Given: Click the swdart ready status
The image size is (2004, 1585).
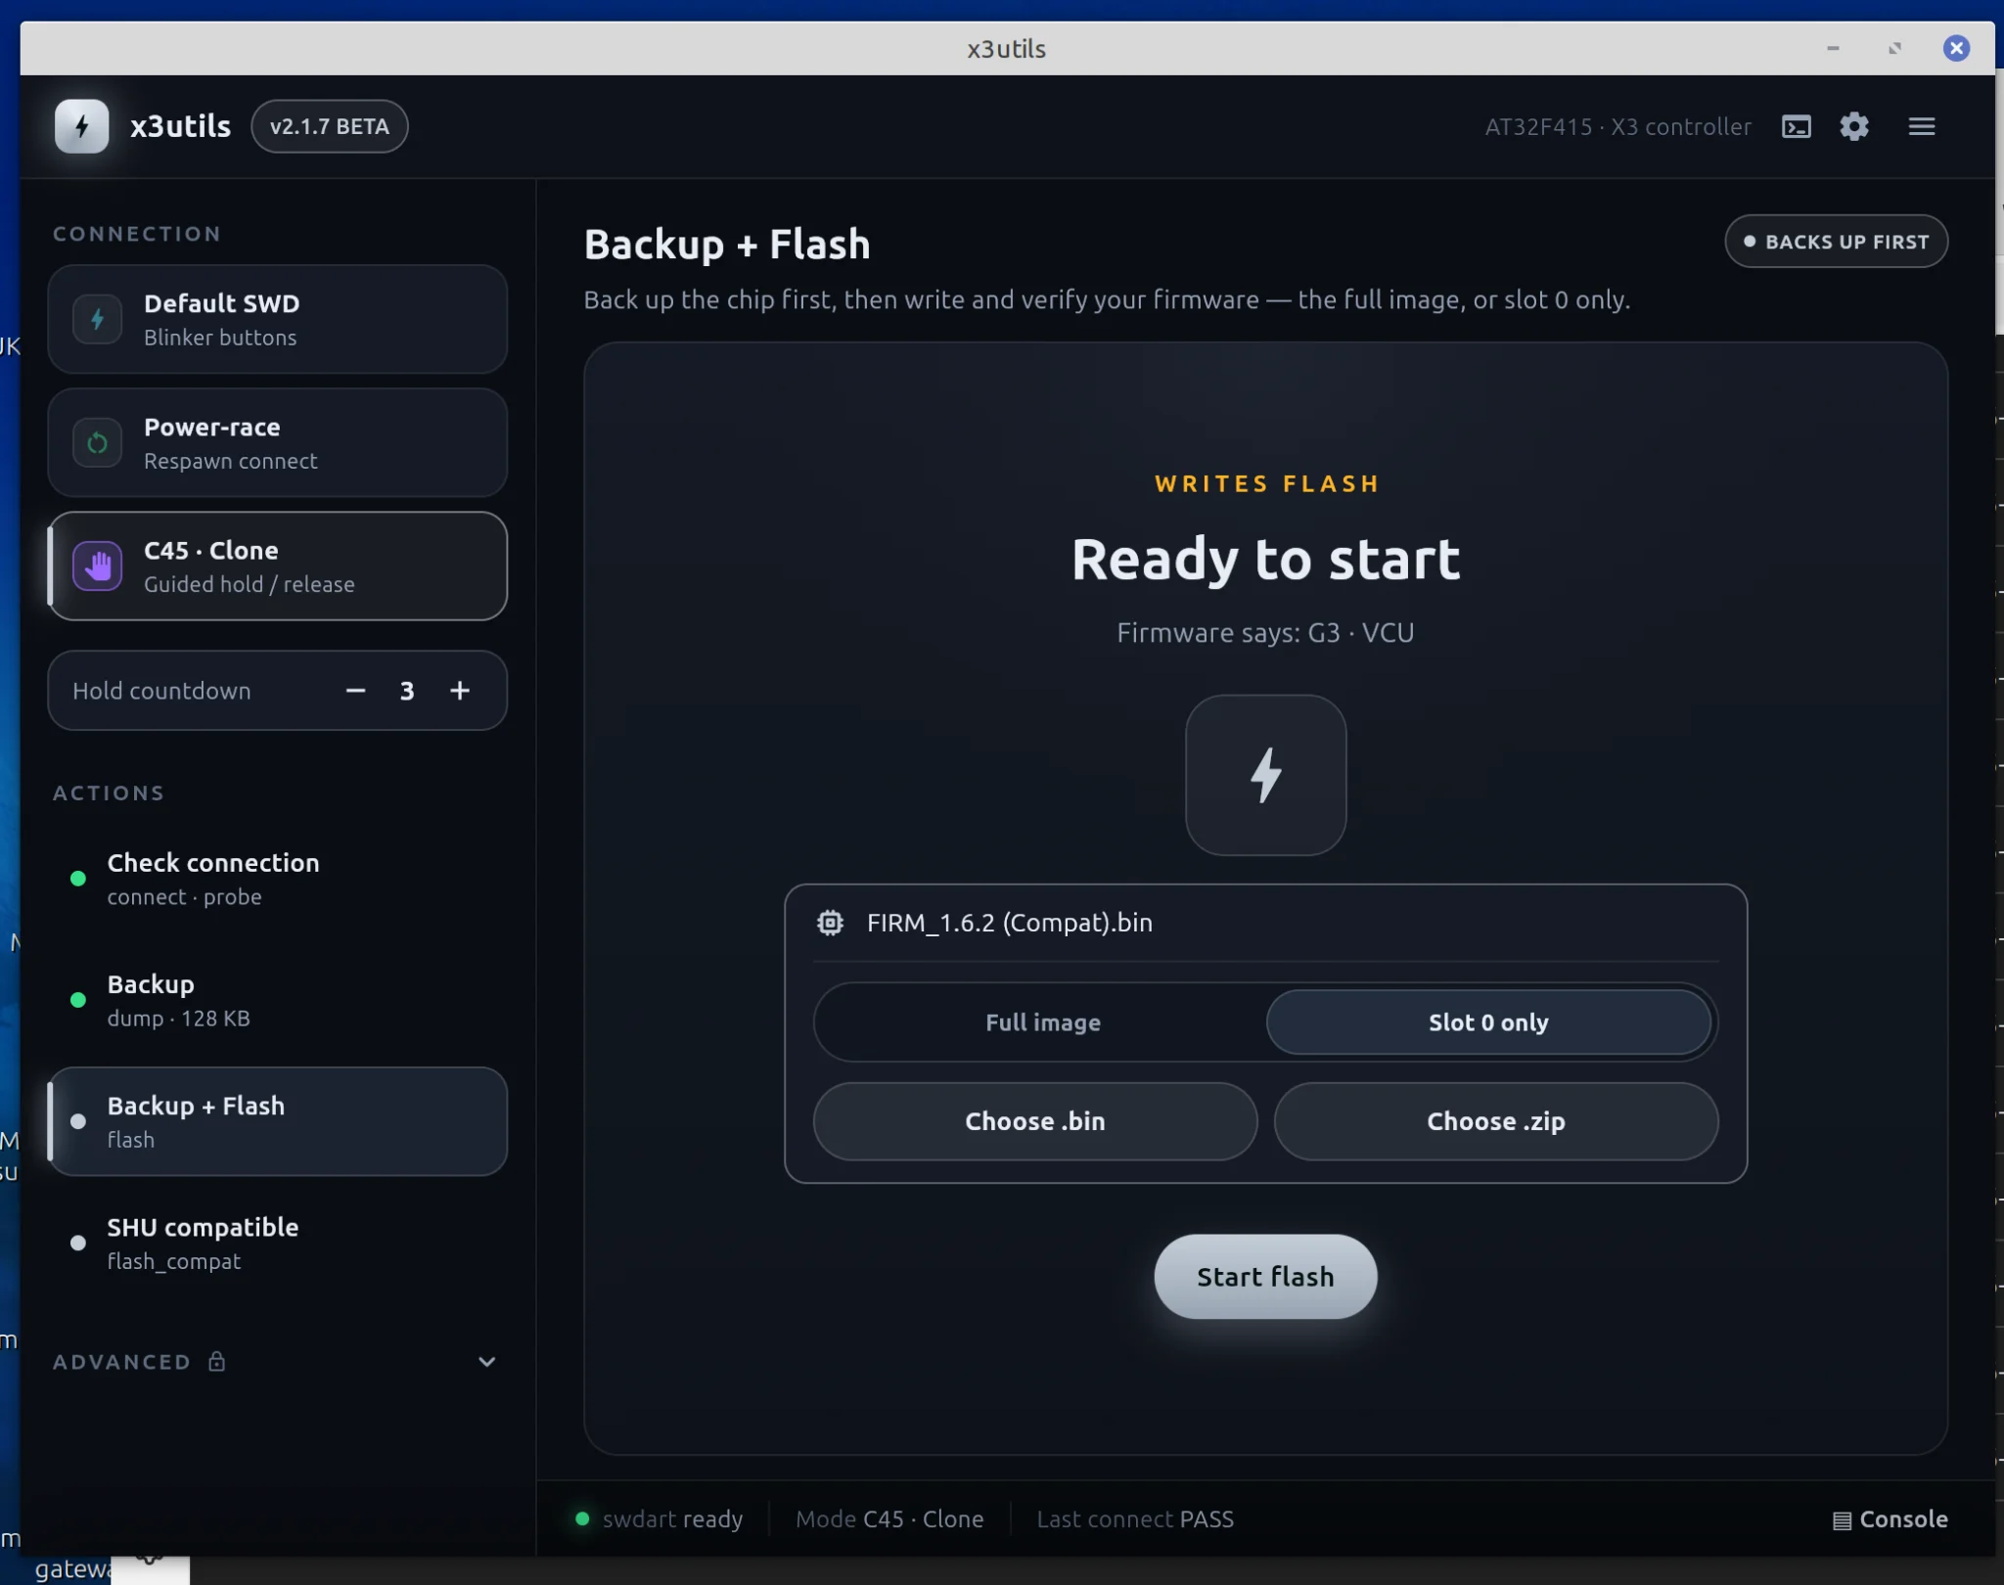Looking at the screenshot, I should [660, 1519].
